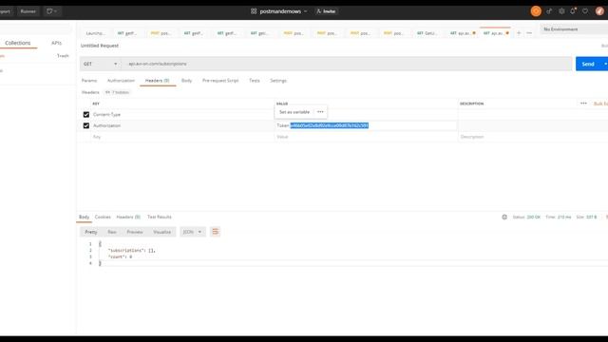Open the user avatar in top right
Image resolution: width=608 pixels, height=342 pixels.
tap(599, 11)
